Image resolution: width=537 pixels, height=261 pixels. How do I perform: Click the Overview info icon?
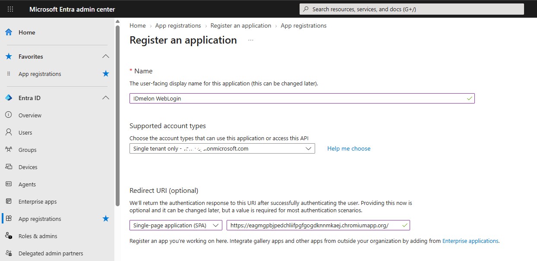click(x=9, y=115)
